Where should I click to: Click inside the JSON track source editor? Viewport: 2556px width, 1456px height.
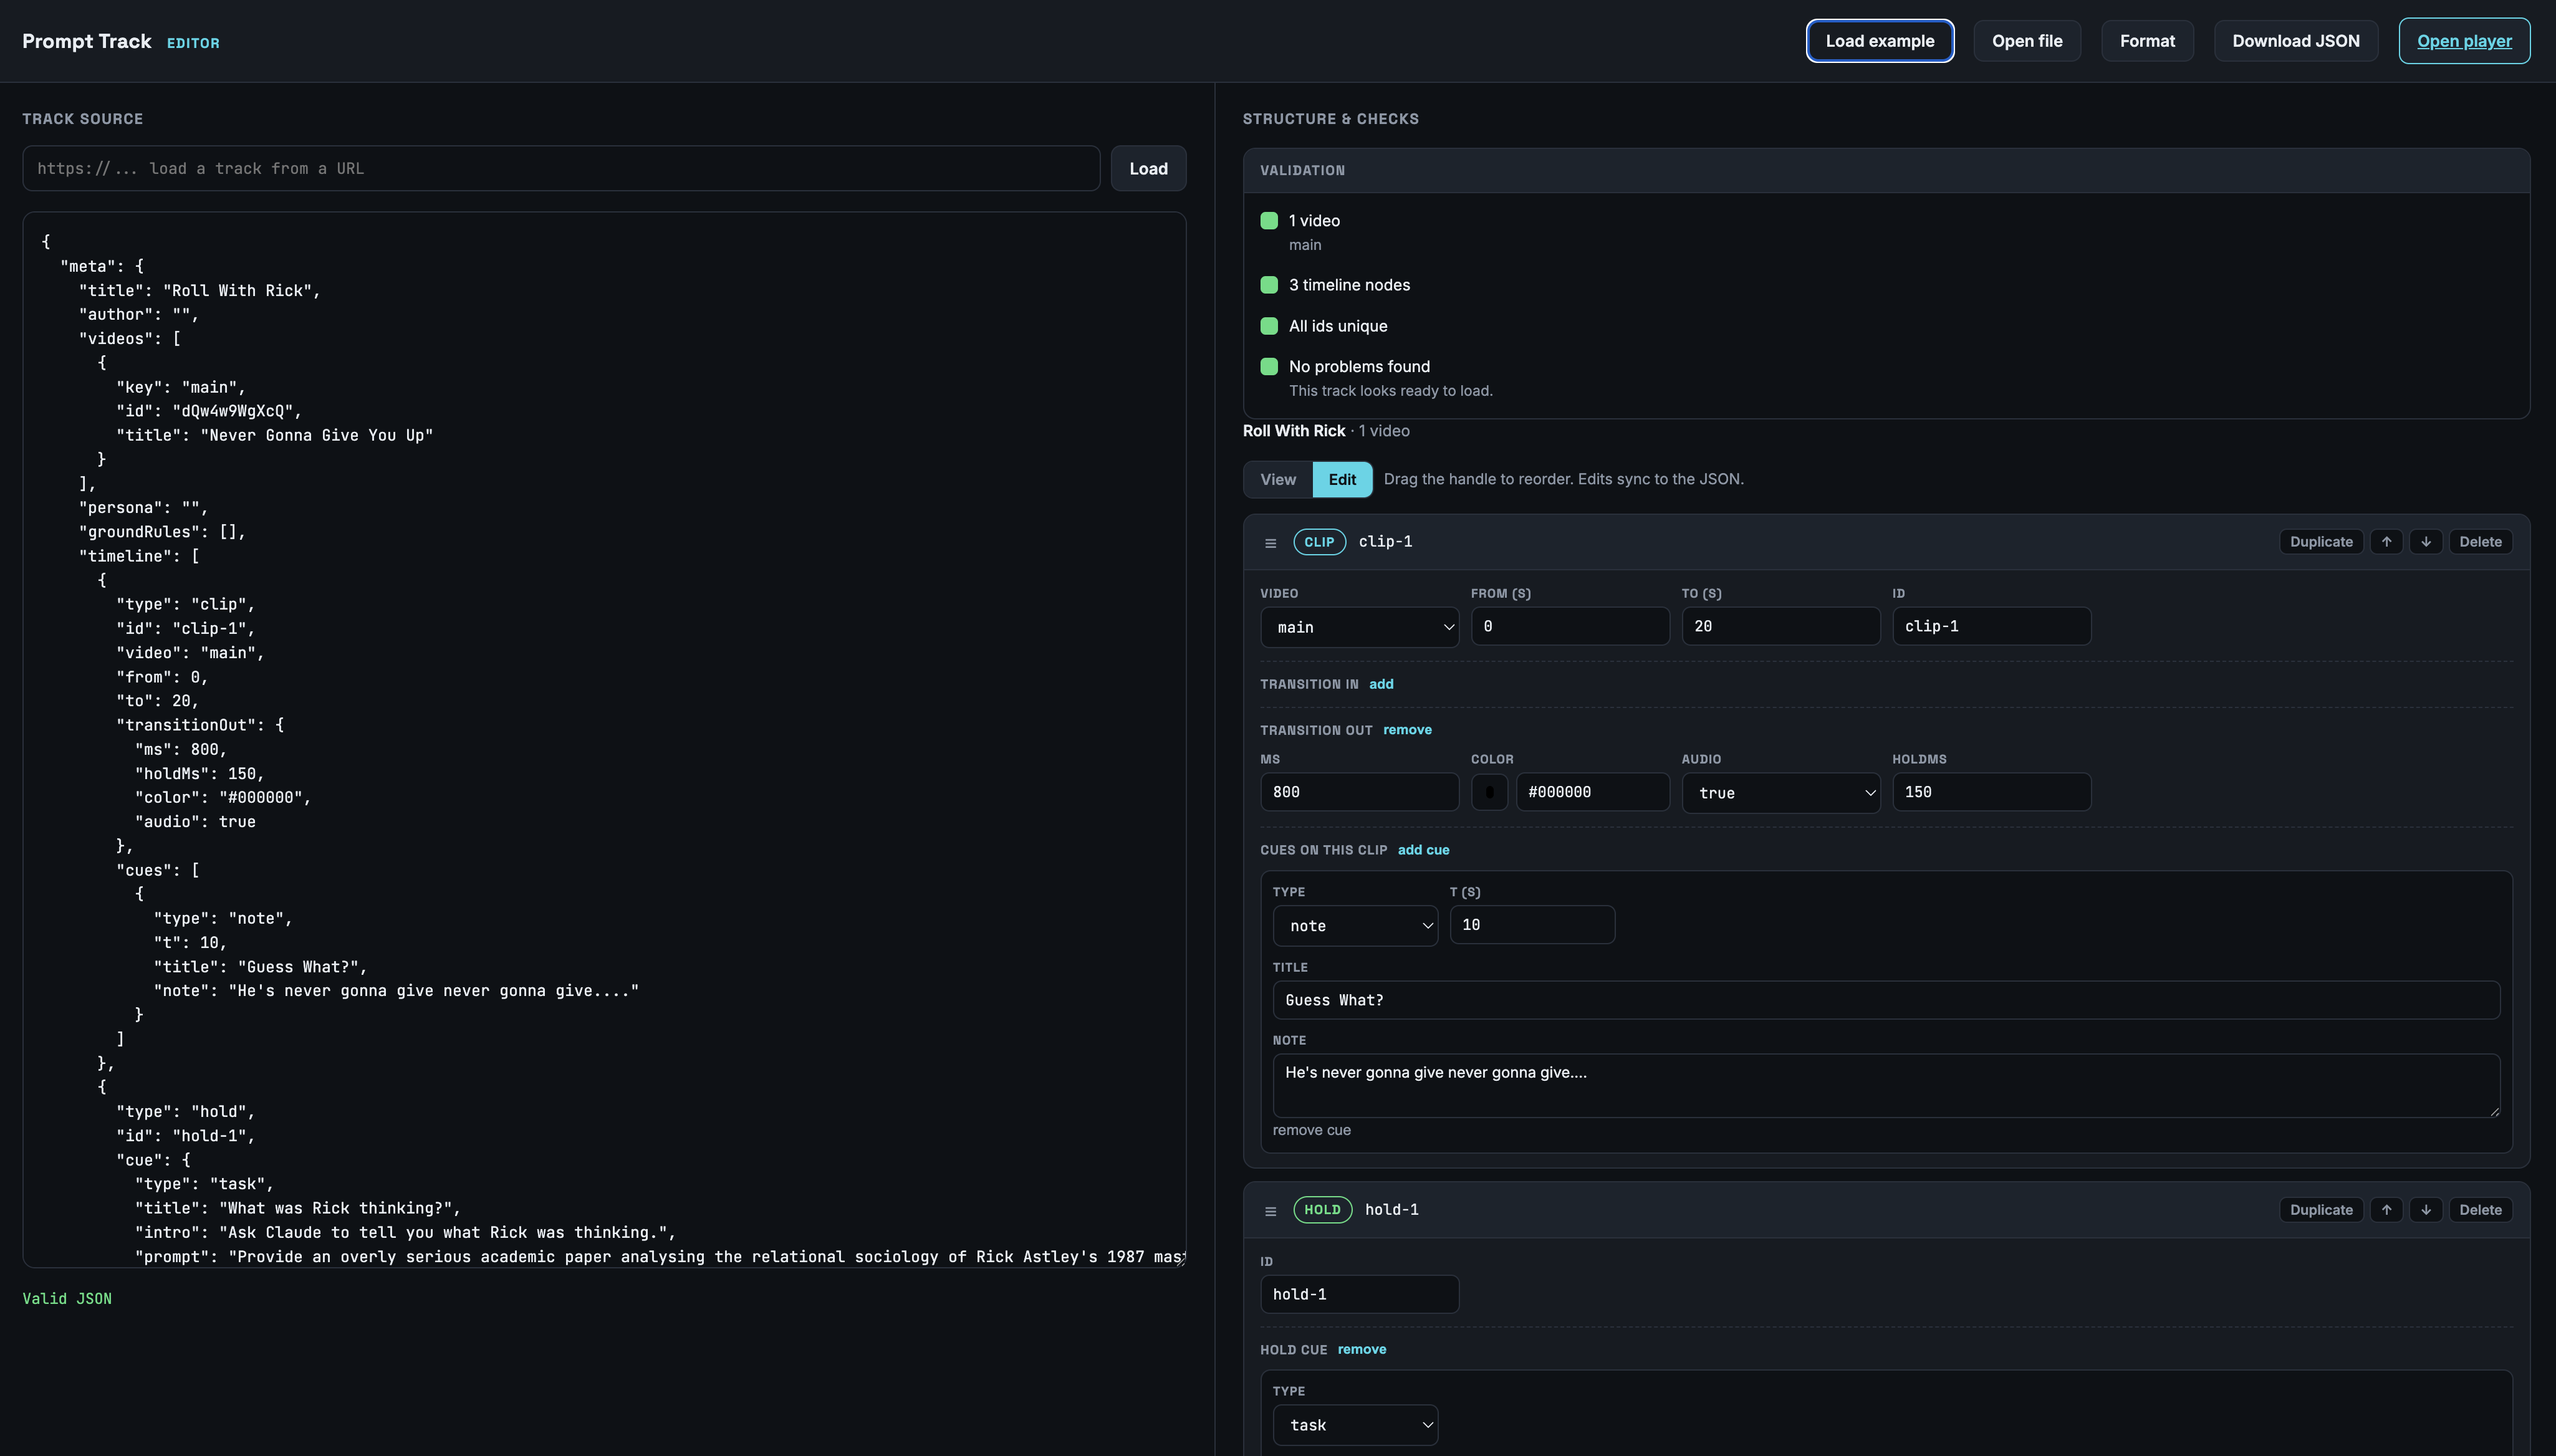[604, 740]
